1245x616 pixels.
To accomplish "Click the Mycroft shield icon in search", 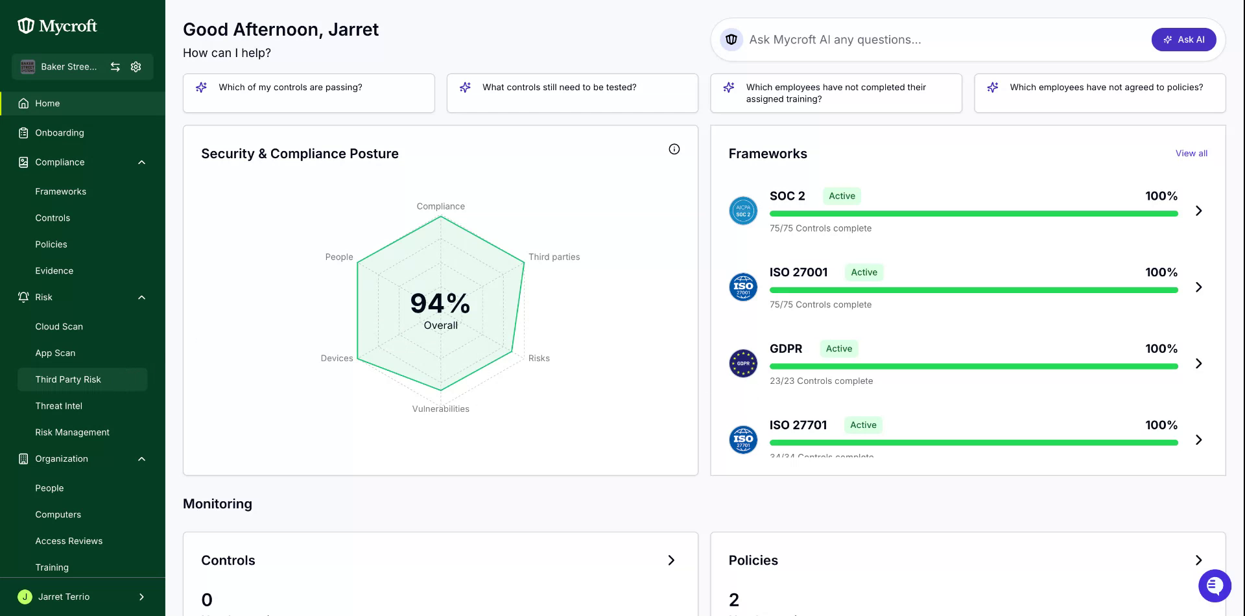I will click(731, 40).
